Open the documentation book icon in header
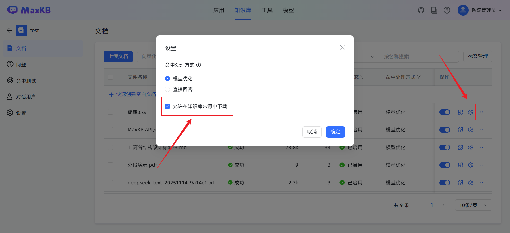The width and height of the screenshot is (510, 233). (434, 10)
